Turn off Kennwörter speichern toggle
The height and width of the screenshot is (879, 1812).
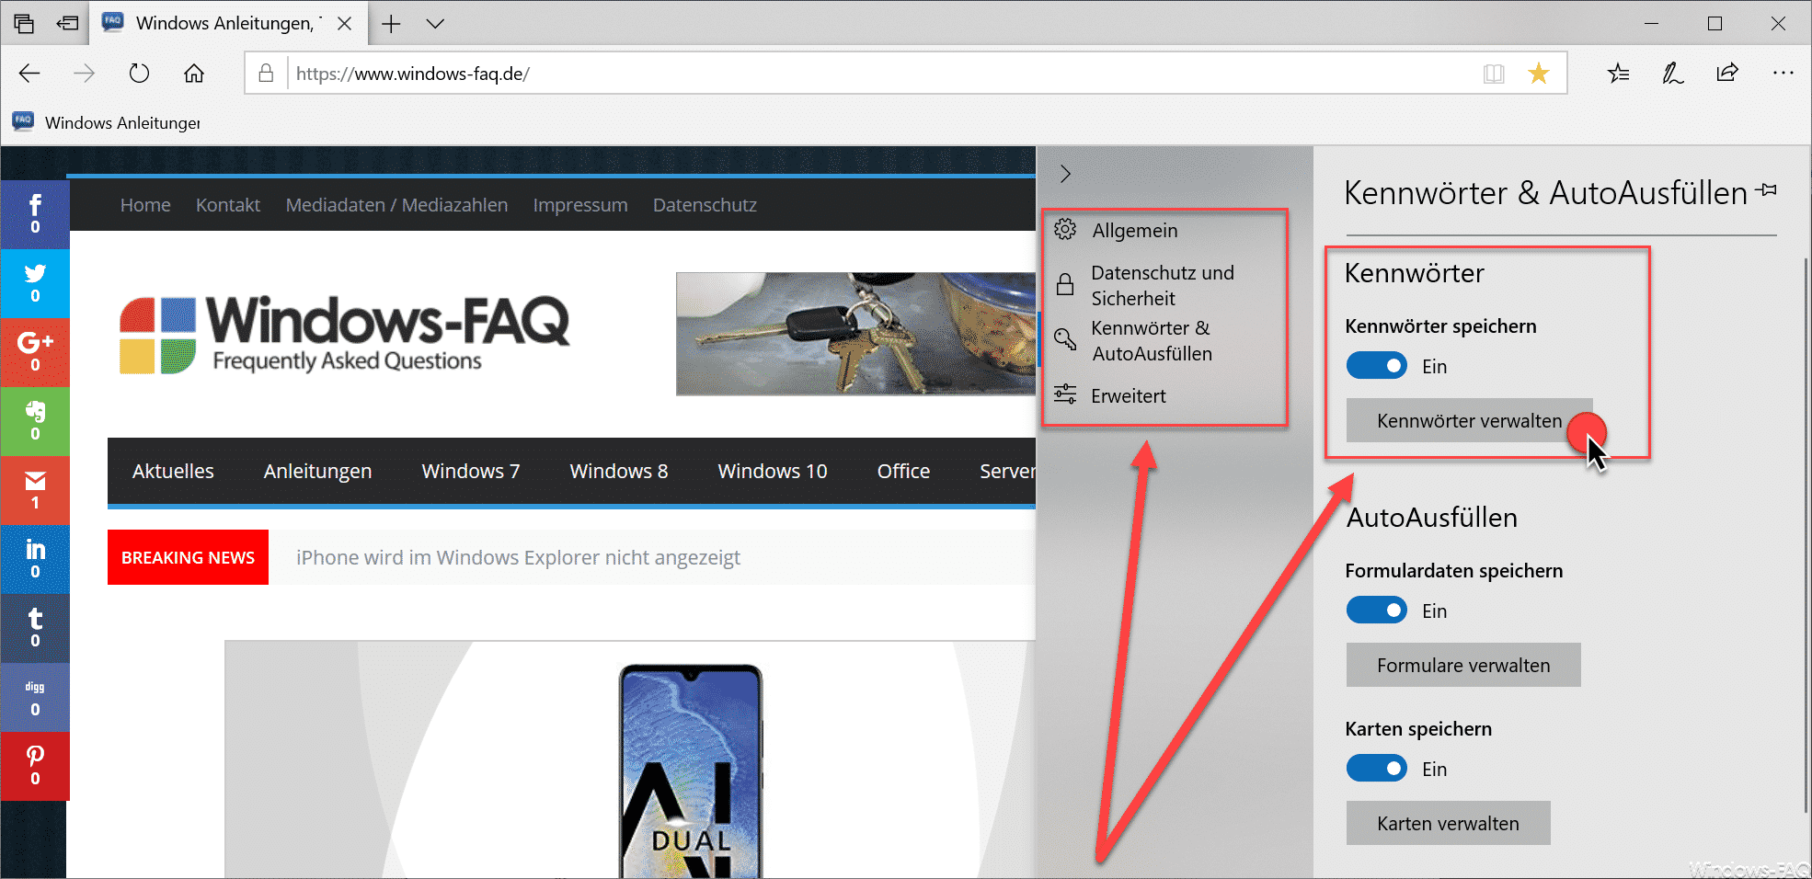click(x=1377, y=366)
